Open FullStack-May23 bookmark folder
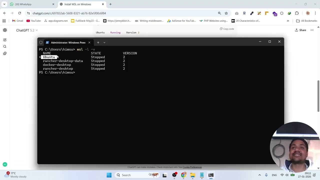The image size is (320, 180). point(85,21)
